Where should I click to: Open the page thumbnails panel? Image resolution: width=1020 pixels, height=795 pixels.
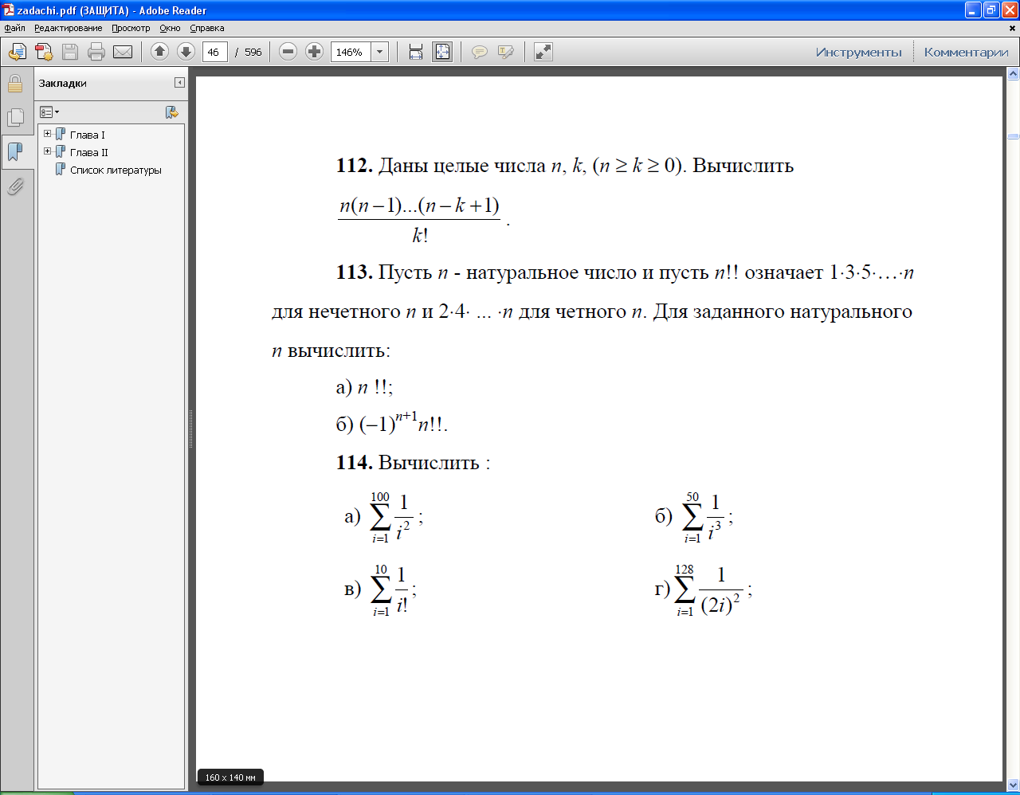tap(15, 118)
